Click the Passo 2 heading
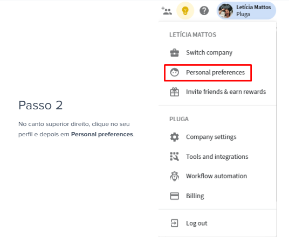Screen dimensions: 289x237 40,105
